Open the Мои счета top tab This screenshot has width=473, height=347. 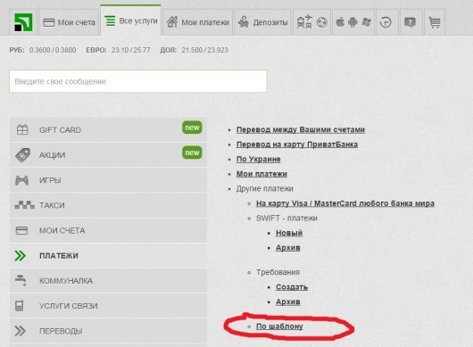click(x=69, y=22)
